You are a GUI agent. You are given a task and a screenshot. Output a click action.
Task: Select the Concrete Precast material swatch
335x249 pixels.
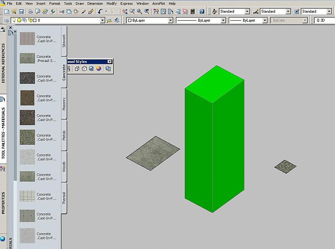pyautogui.click(x=27, y=59)
